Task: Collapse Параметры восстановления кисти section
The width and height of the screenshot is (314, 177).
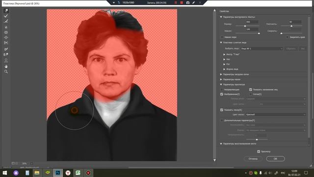Action: 221,144
